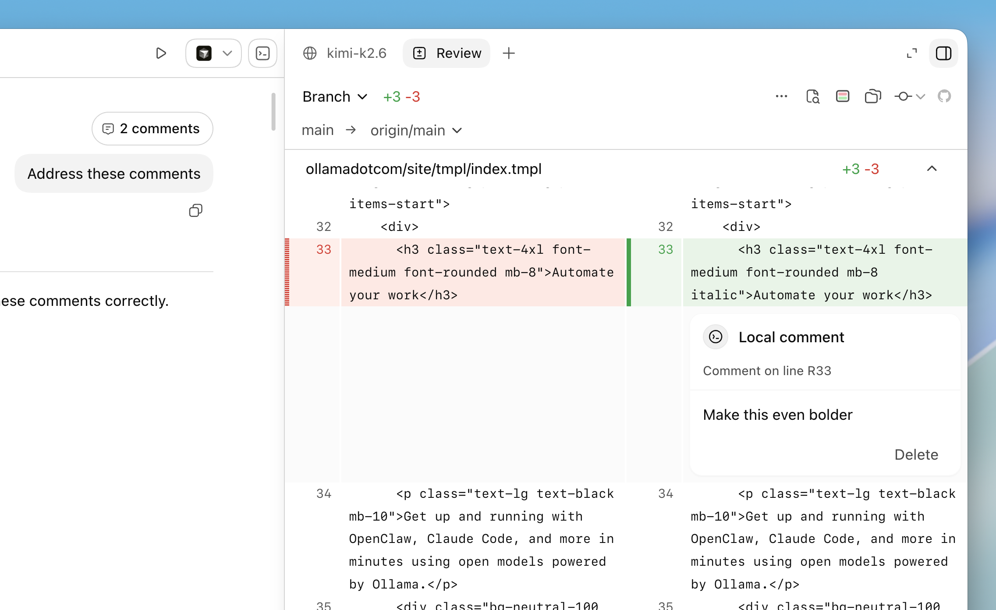
Task: Click Comment on line R33 label
Action: point(767,371)
